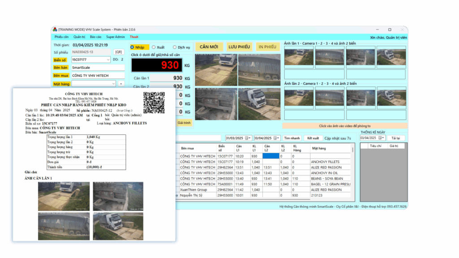Click the red Thoát menu item
The width and height of the screenshot is (459, 258).
coord(134,37)
